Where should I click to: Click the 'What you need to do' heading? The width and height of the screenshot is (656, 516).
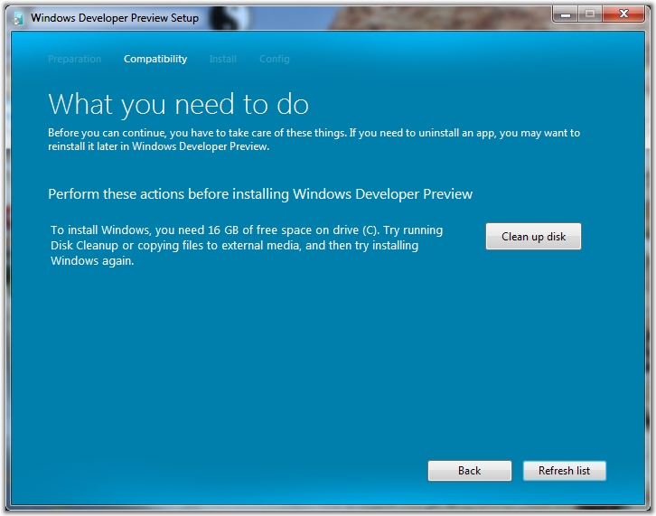pyautogui.click(x=179, y=104)
